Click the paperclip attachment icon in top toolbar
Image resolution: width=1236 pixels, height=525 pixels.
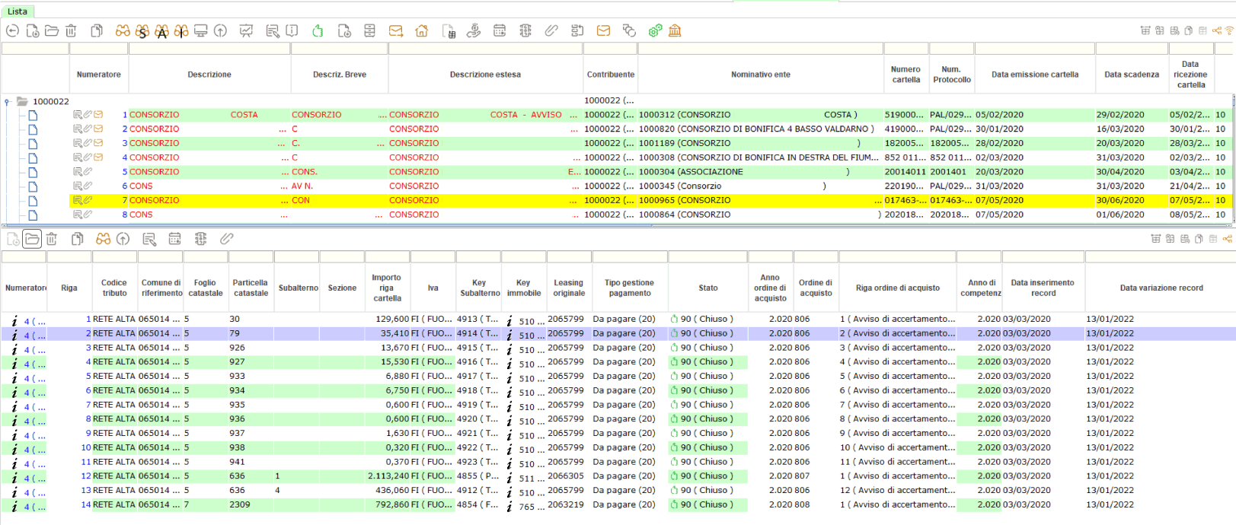point(551,30)
